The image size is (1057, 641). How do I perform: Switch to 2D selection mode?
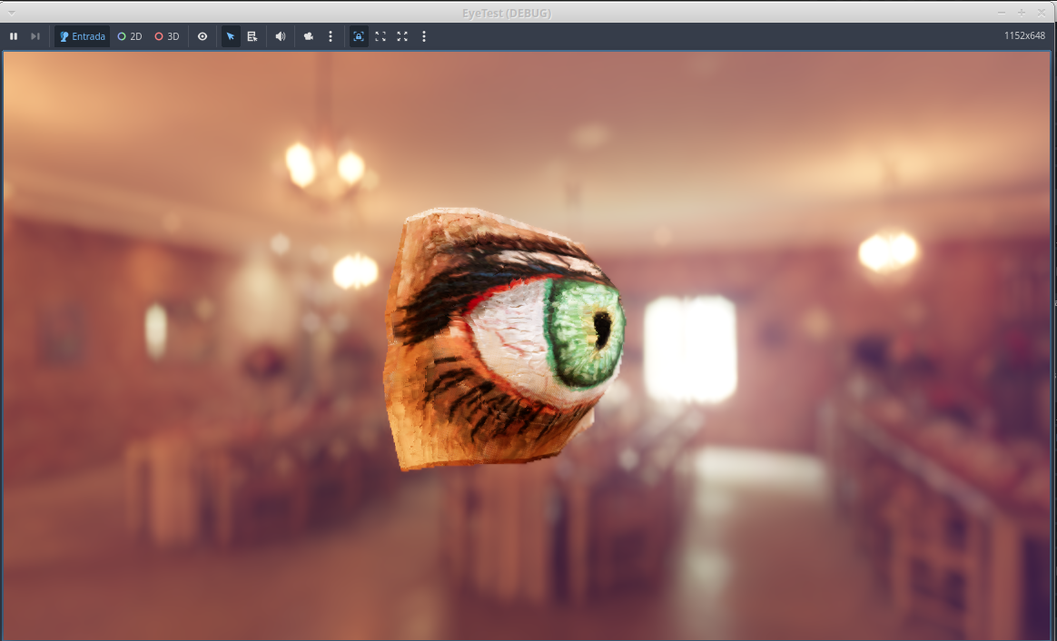tap(130, 36)
